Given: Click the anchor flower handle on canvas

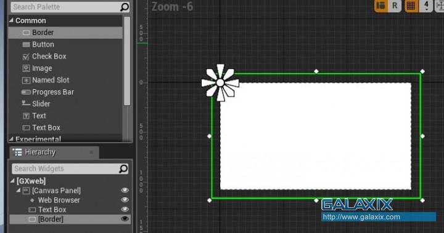Looking at the screenshot, I should pos(220,83).
